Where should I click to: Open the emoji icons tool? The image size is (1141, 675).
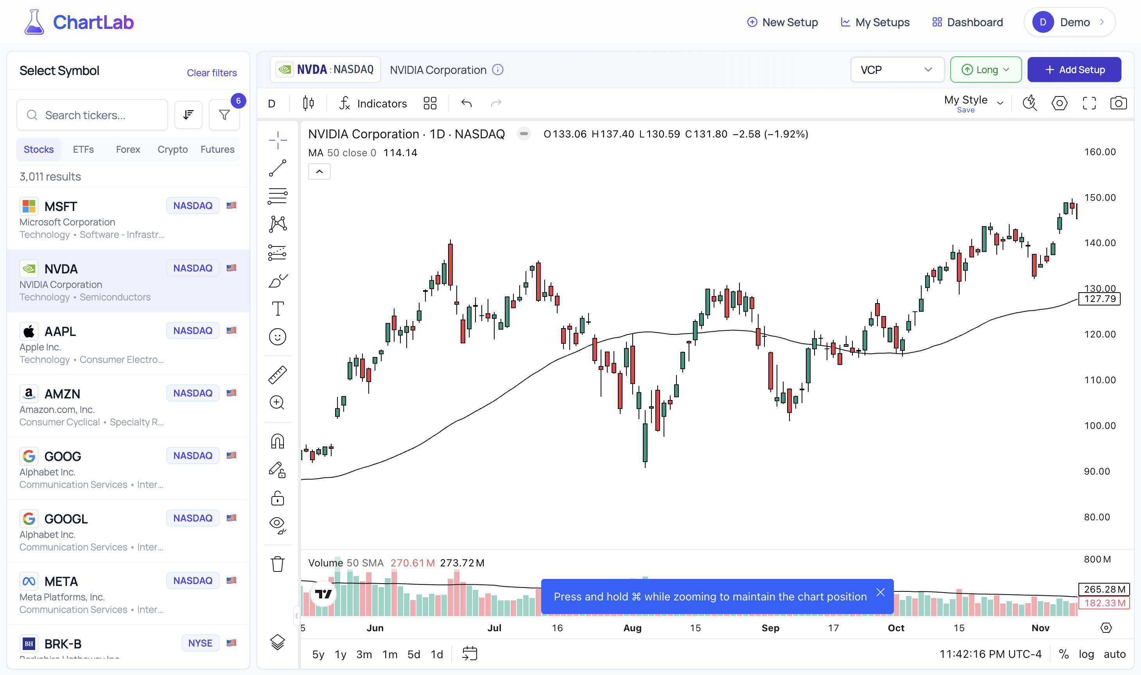(277, 337)
